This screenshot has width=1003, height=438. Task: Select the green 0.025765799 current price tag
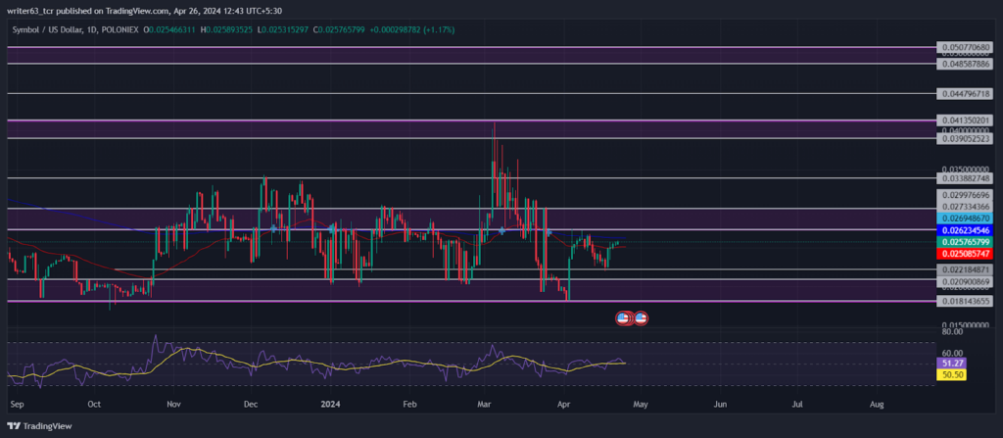coord(967,242)
